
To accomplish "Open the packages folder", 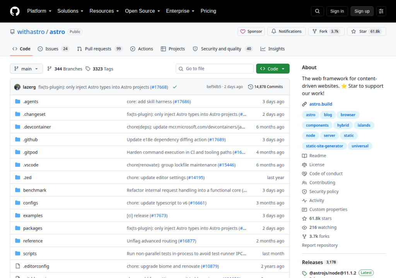I will click(33, 228).
